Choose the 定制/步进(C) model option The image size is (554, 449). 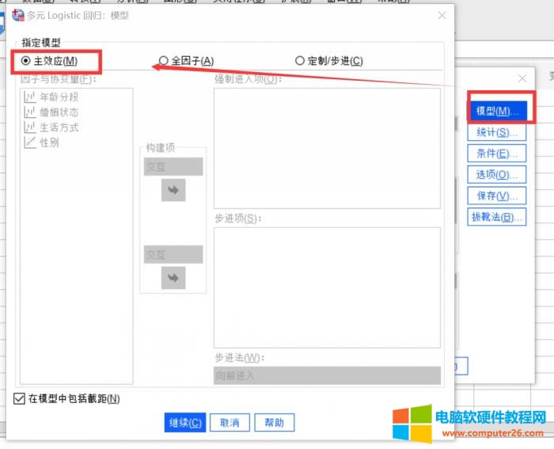(329, 61)
